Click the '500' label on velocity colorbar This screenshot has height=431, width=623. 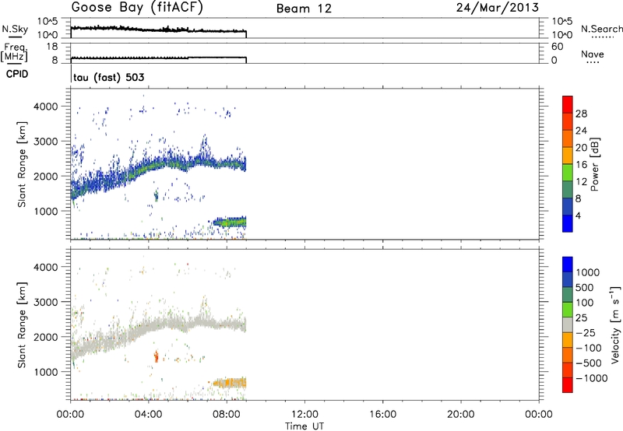[584, 287]
